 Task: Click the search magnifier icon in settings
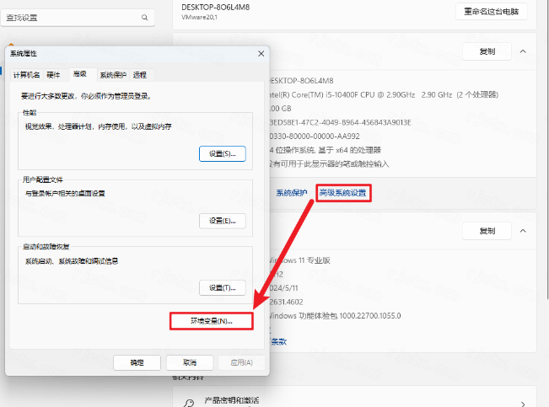click(x=145, y=18)
